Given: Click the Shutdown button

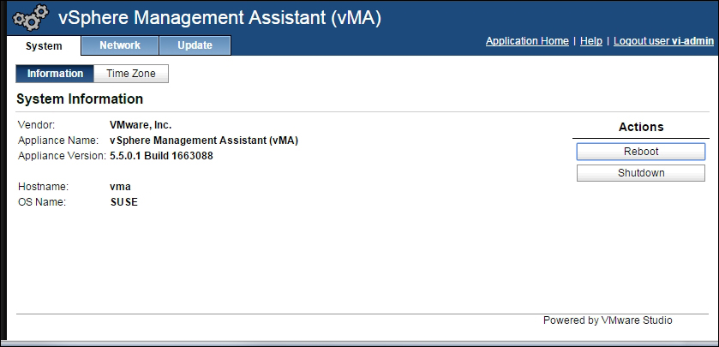Looking at the screenshot, I should point(641,173).
